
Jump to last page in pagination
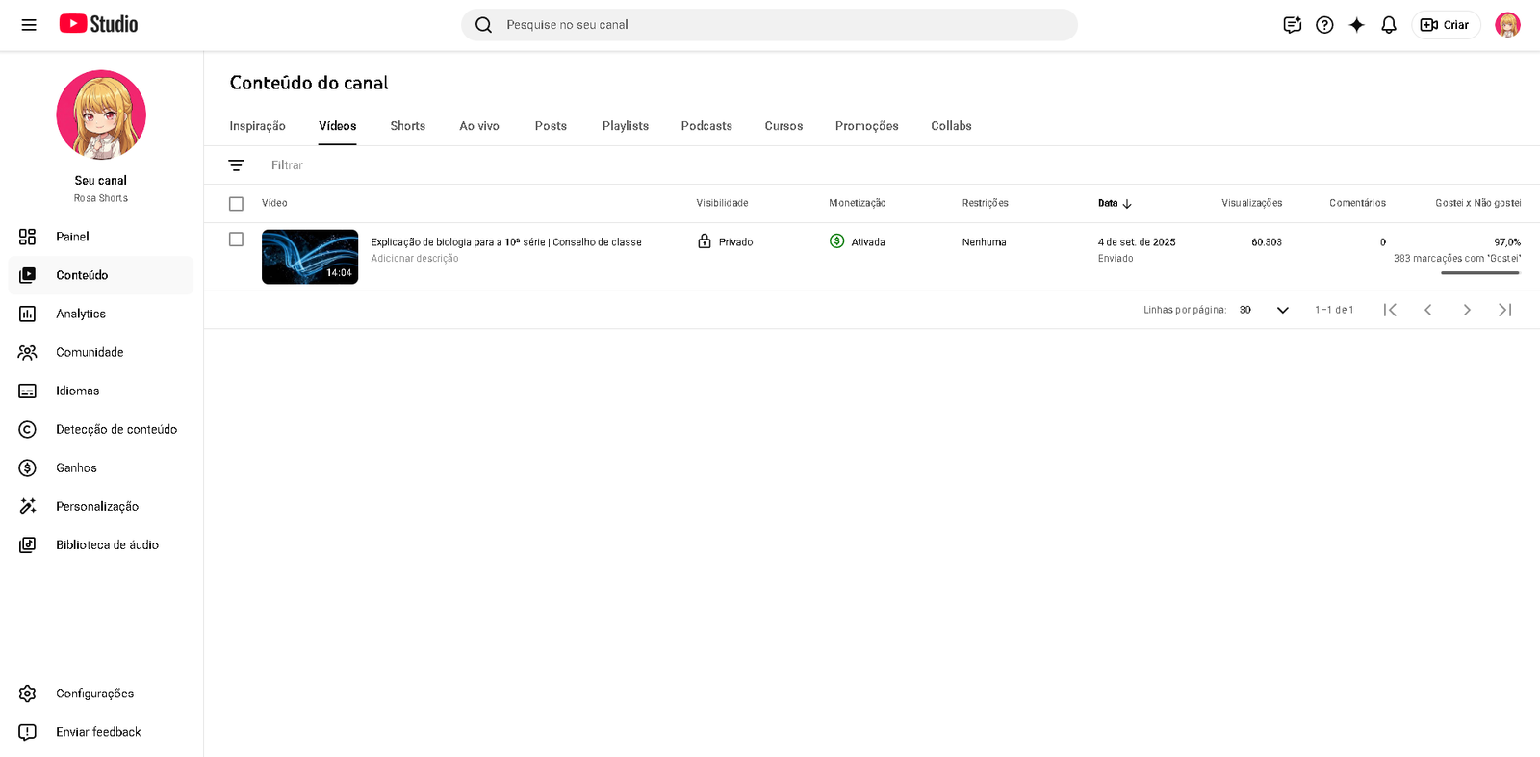click(1504, 310)
